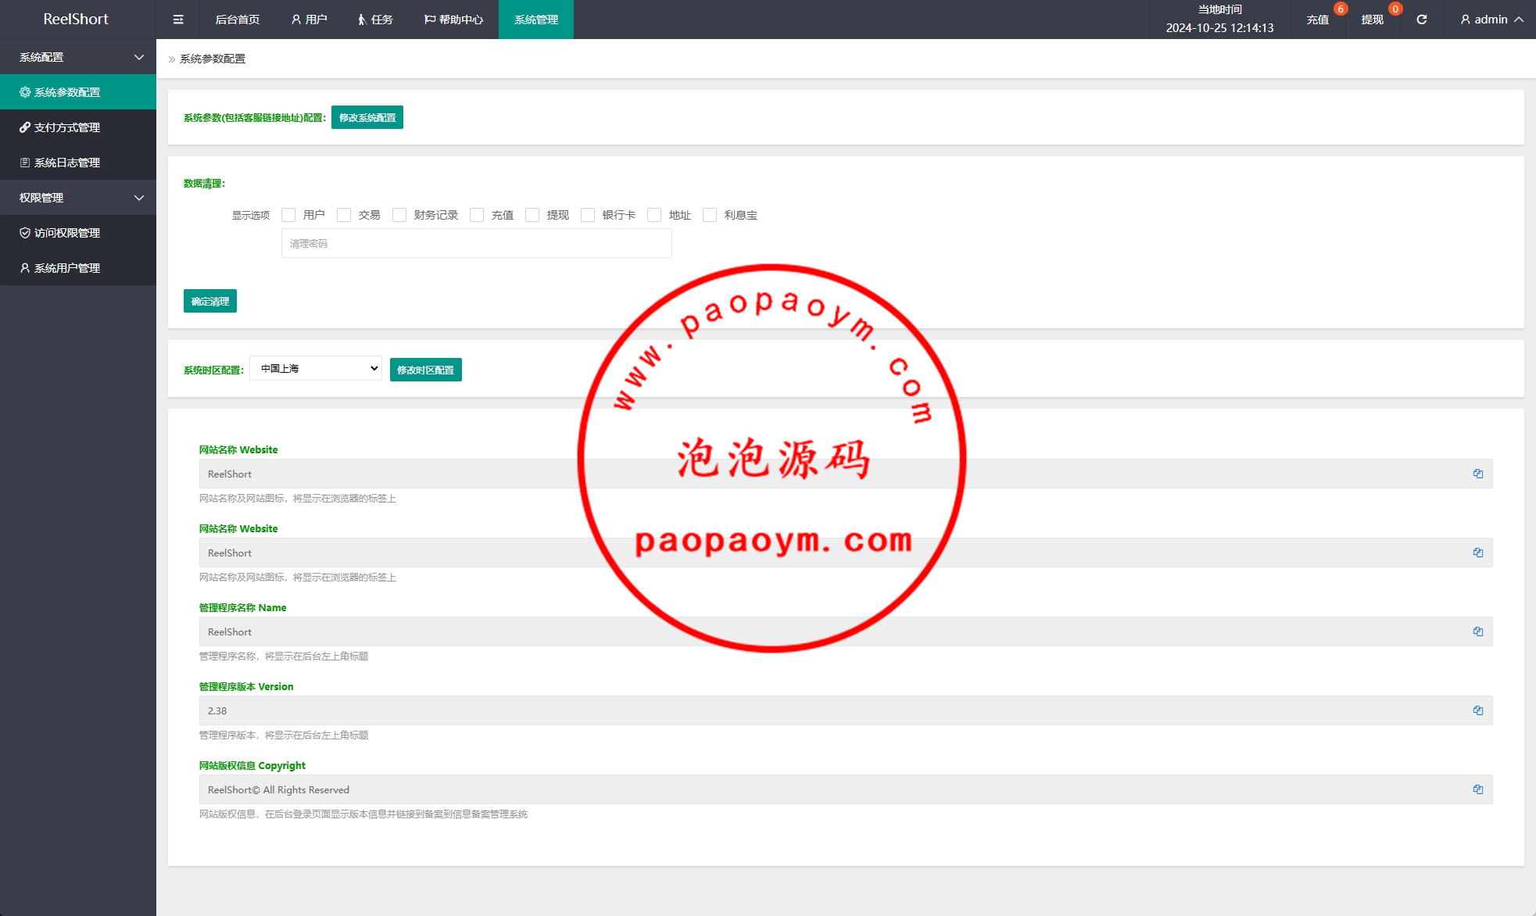Viewport: 1536px width, 916px height.
Task: Check the 财务记录 checkbox
Action: pyautogui.click(x=399, y=215)
